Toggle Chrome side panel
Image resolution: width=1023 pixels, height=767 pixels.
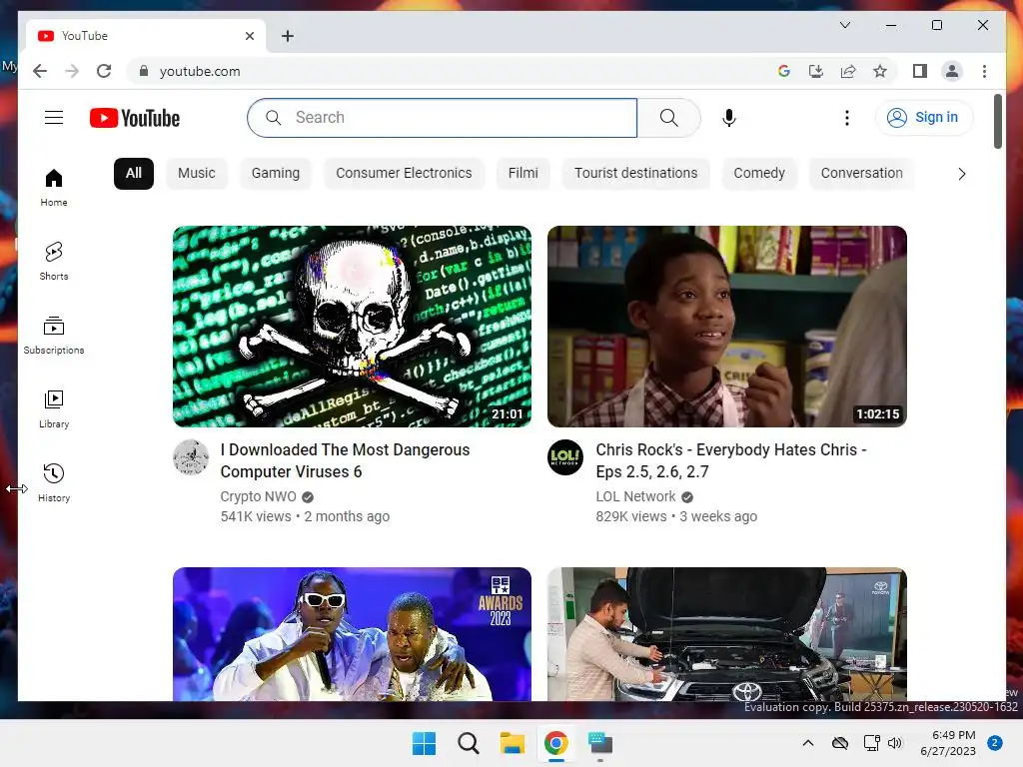(x=920, y=71)
